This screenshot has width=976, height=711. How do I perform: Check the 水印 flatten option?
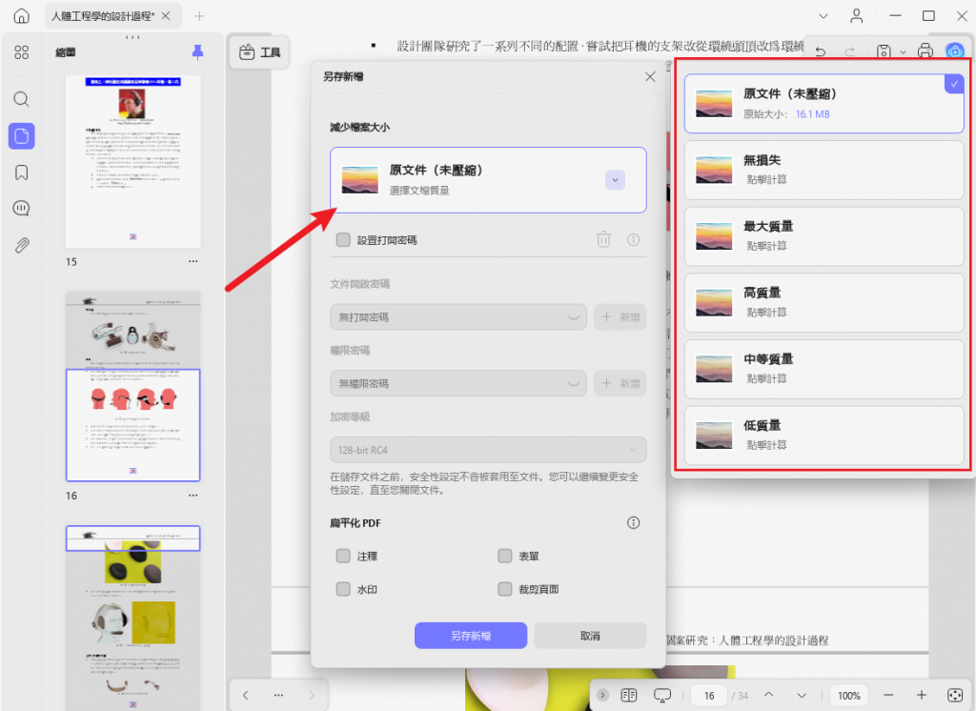pyautogui.click(x=343, y=589)
